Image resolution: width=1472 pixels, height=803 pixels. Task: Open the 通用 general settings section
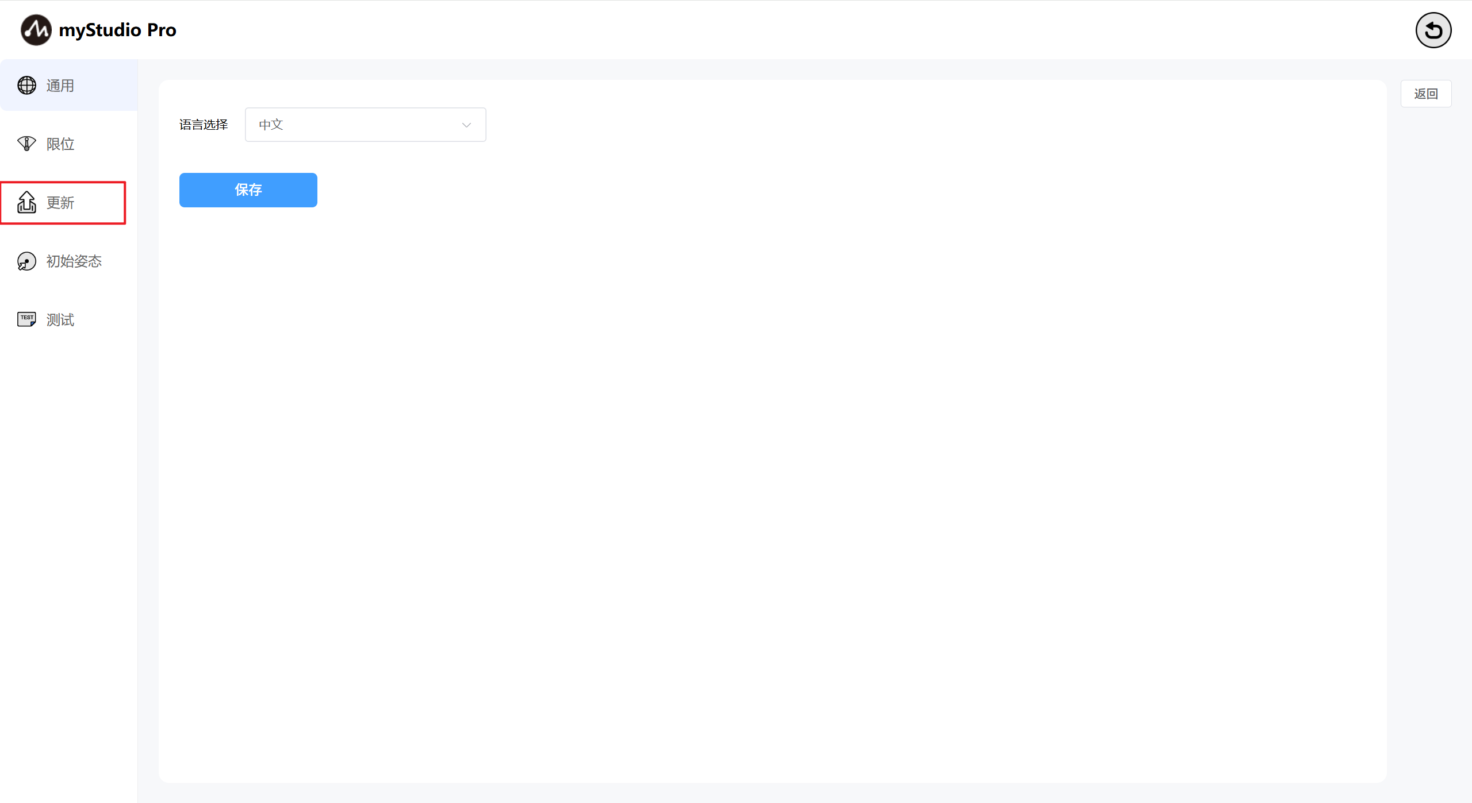point(69,85)
